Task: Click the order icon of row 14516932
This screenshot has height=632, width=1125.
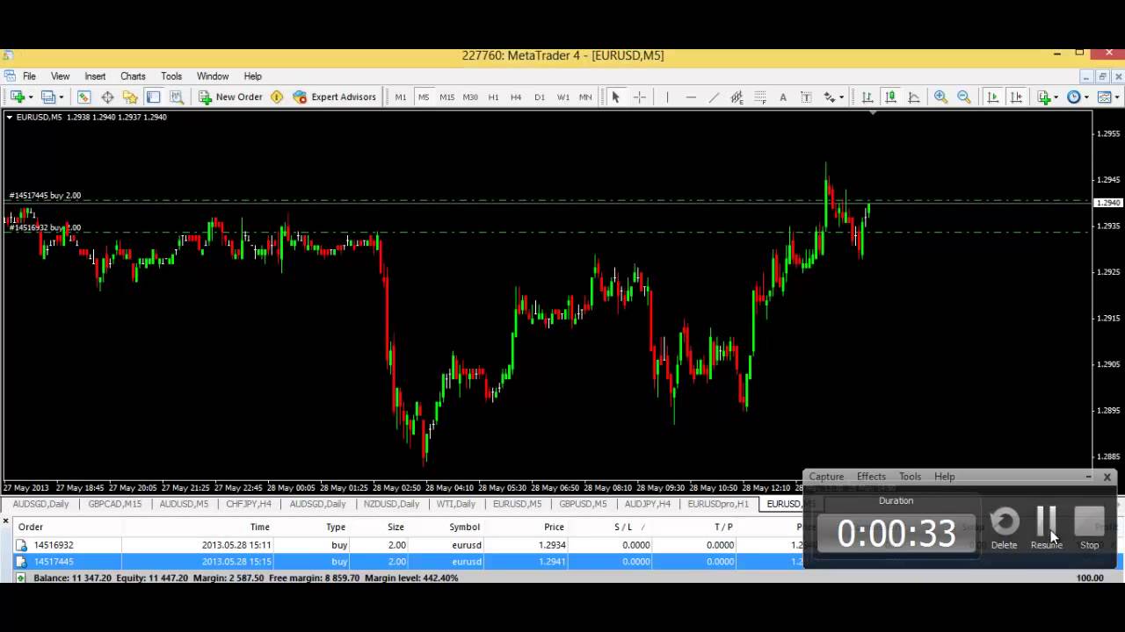Action: (x=21, y=545)
